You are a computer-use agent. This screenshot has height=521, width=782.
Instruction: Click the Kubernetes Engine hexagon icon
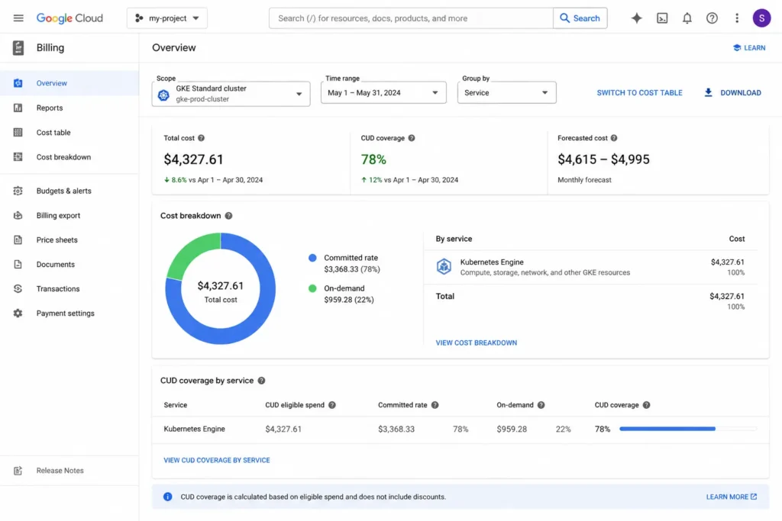pyautogui.click(x=444, y=266)
